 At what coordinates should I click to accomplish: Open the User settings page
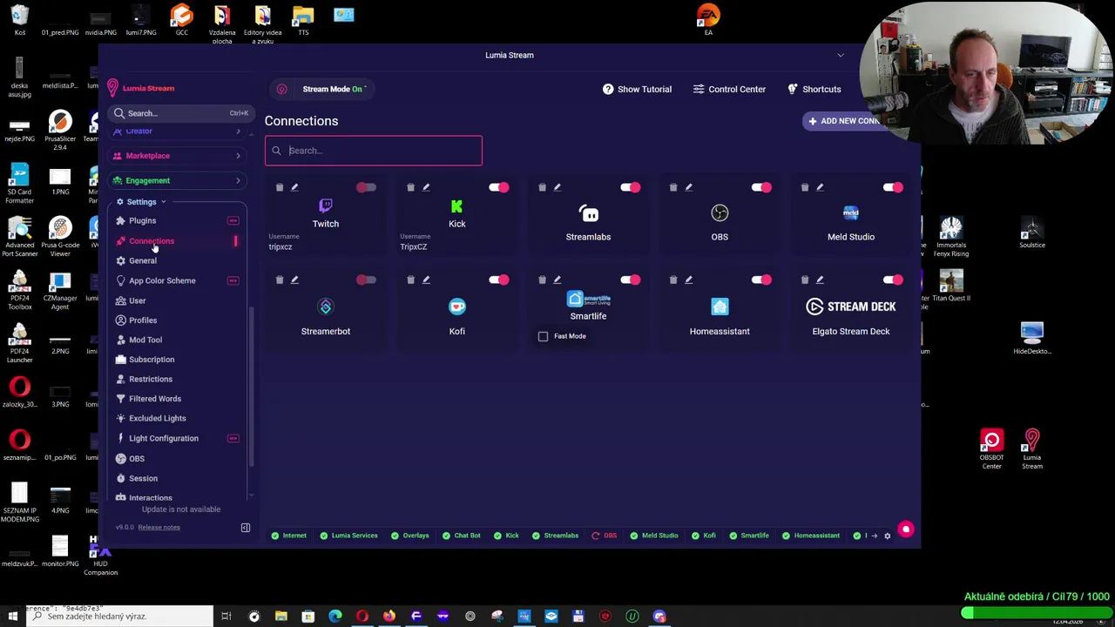point(137,301)
